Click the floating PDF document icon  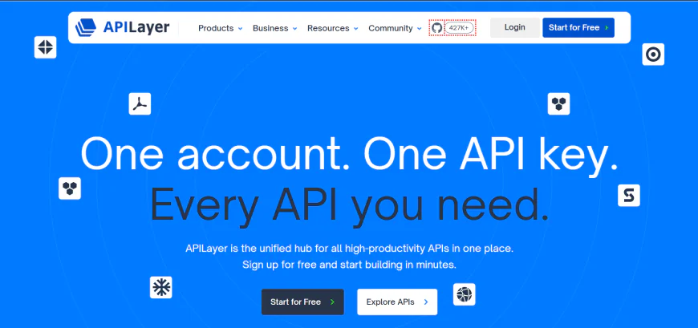coord(140,103)
